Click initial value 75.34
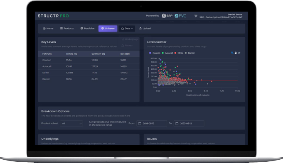Viewport: 283px width, 163px height. (69, 60)
